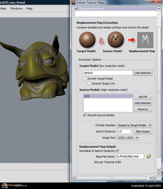Viewport: 163px width, 189px height.
Task: Click the rightmost horizontal scroll right arrow
Action: pos(155,178)
